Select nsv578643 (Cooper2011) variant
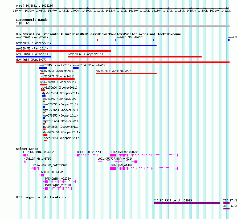The width and height of the screenshot is (237, 219). (x=42, y=73)
